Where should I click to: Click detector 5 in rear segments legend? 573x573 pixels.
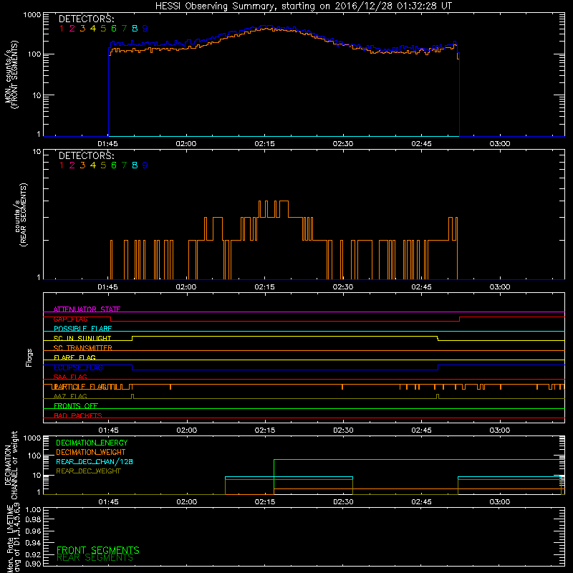(x=103, y=165)
